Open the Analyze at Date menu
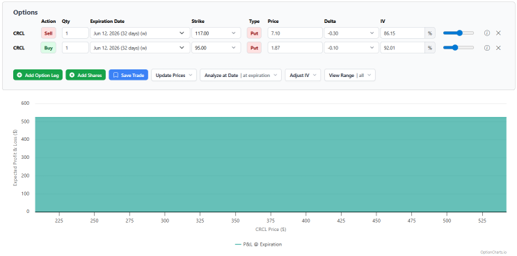The width and height of the screenshot is (517, 256). coord(241,75)
